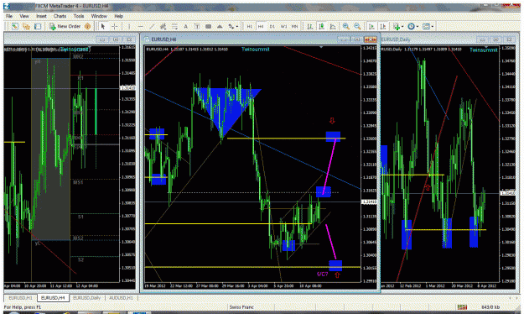Image resolution: width=524 pixels, height=314 pixels.
Task: Expand the Indicators dropdown arrow
Action: point(402,26)
